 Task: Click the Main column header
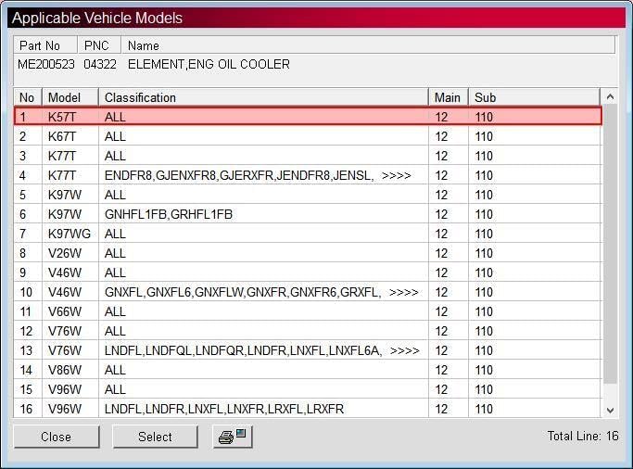coord(449,97)
